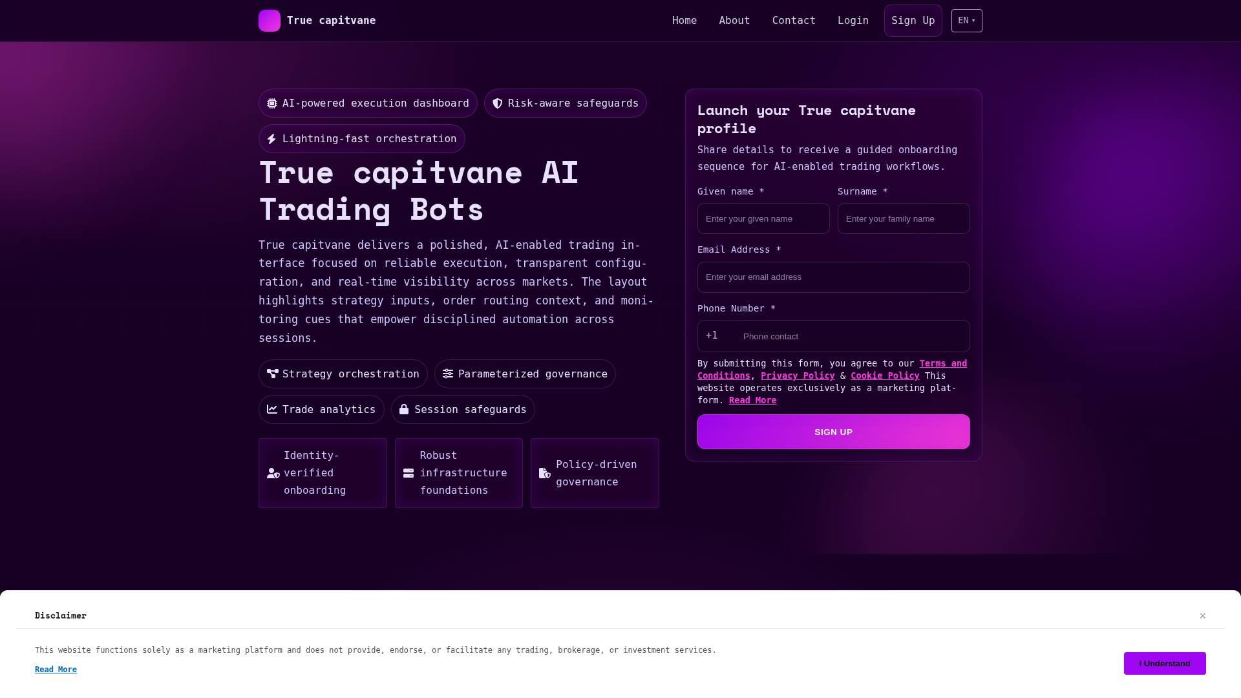
Task: Click Read More in the Disclaimer banner
Action: [x=56, y=670]
